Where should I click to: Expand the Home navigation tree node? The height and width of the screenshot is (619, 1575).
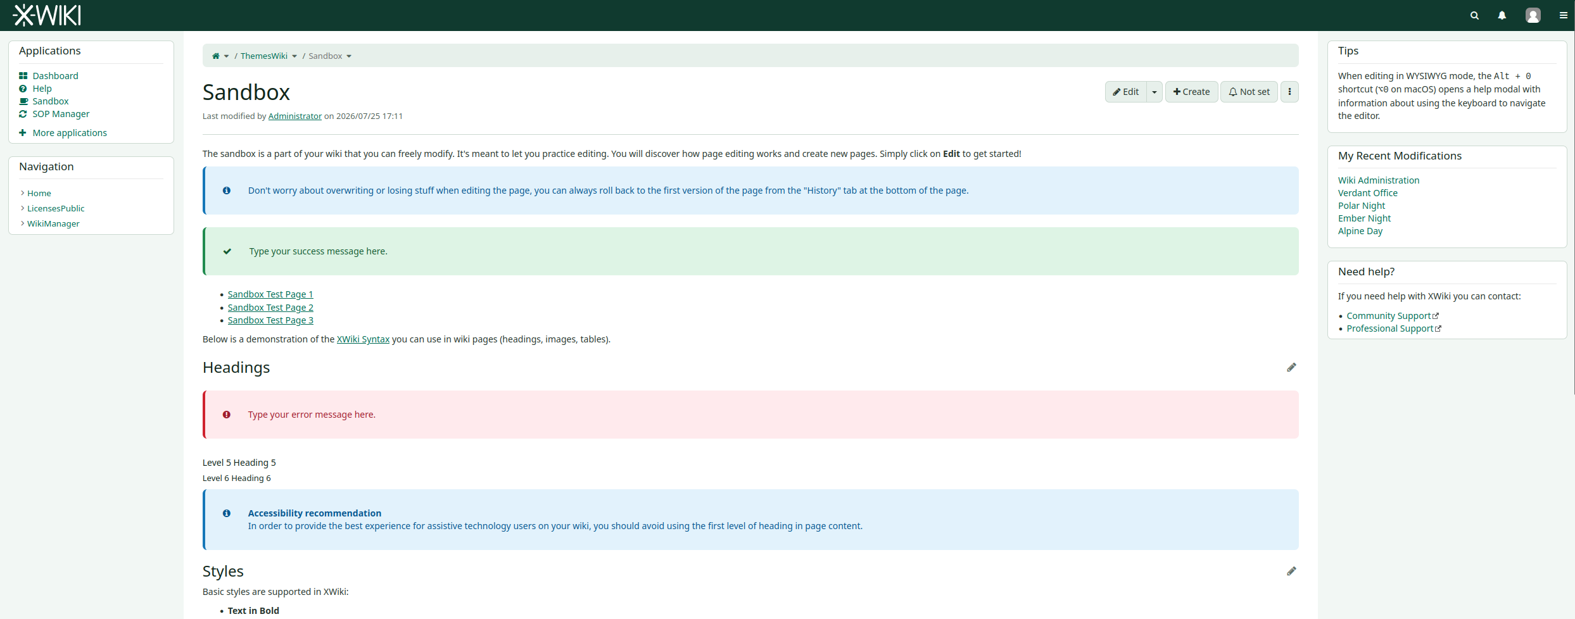[22, 193]
